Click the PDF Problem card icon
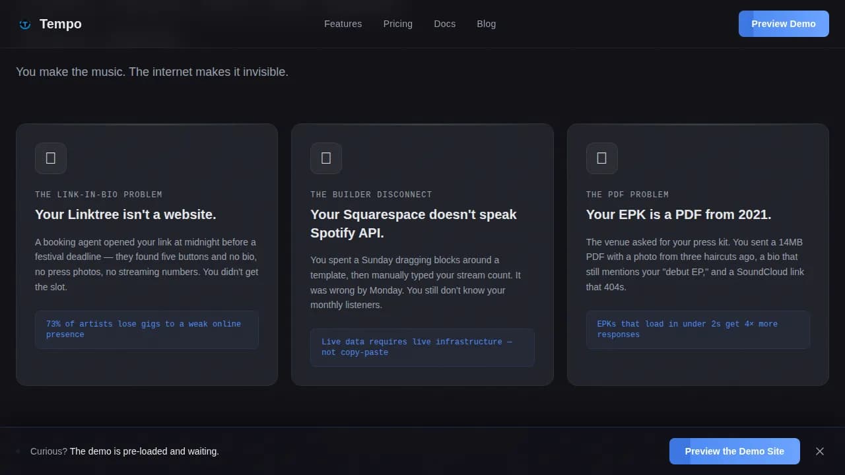 tap(602, 158)
